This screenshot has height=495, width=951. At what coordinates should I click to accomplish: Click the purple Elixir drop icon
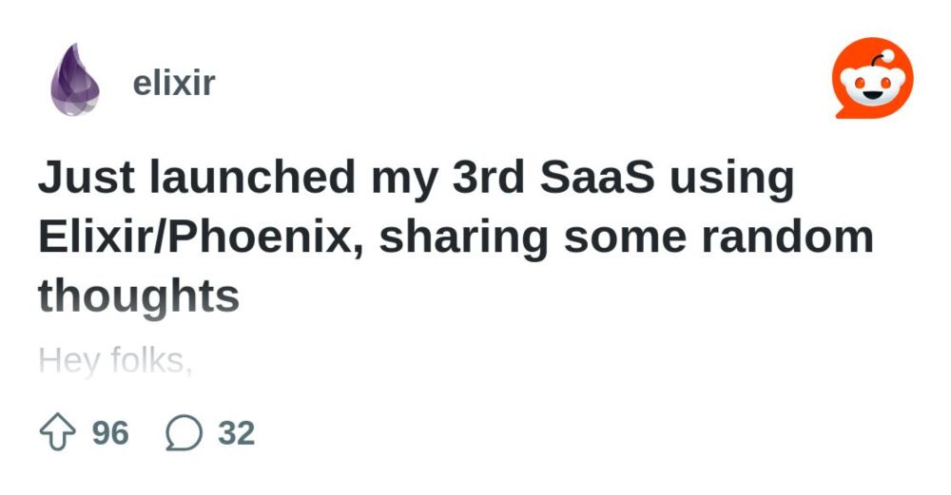click(73, 82)
